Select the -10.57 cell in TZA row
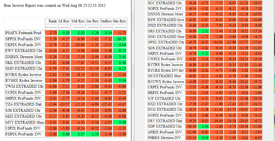Screen dimensions: 275x141 (x=64, y=104)
